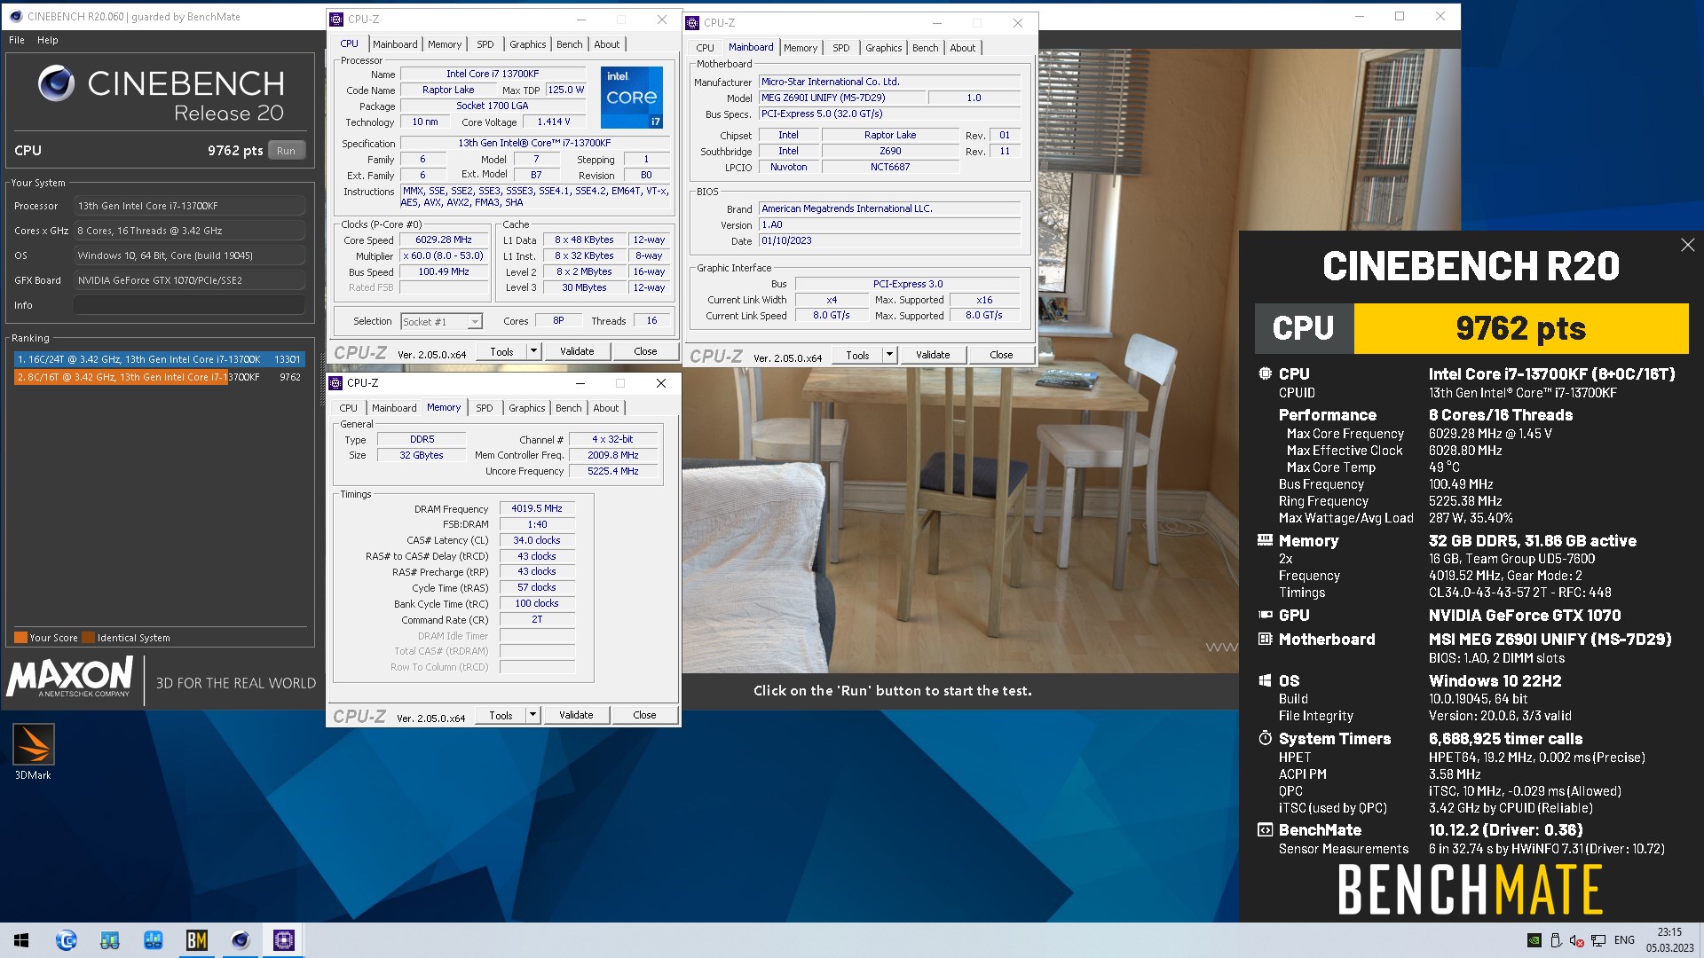Click Validate in CPU-Z CPU window
This screenshot has height=958, width=1704.
(577, 352)
